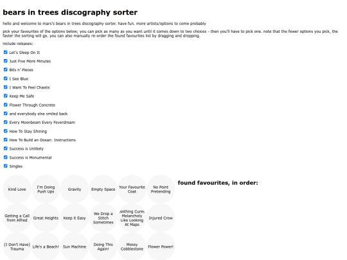Uncheck Success is Monumental release
The height and width of the screenshot is (260, 347).
[x=6, y=157]
